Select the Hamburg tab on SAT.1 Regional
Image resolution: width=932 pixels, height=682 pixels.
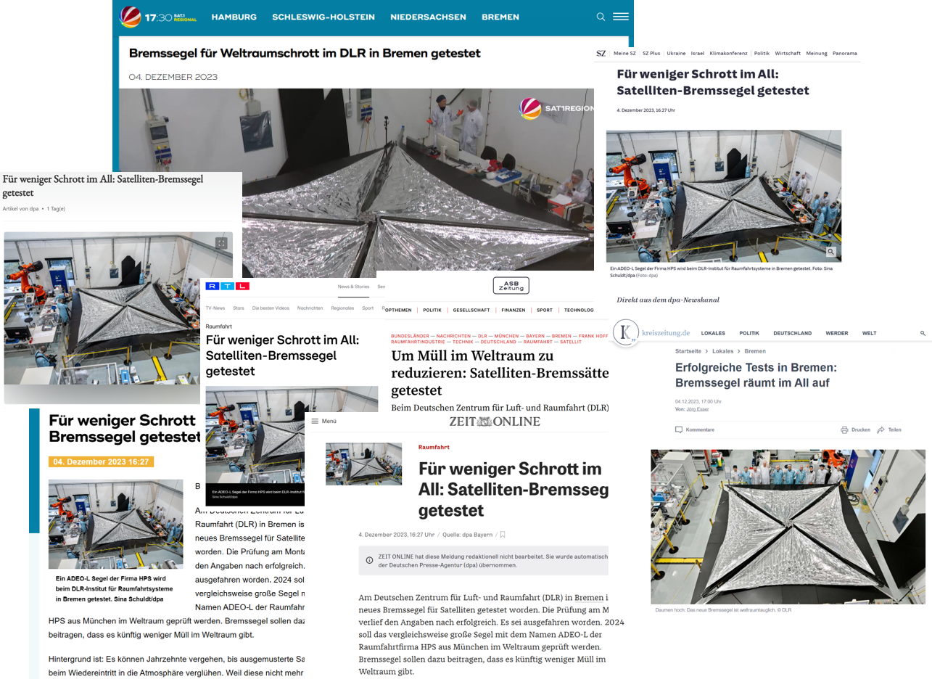pos(234,17)
